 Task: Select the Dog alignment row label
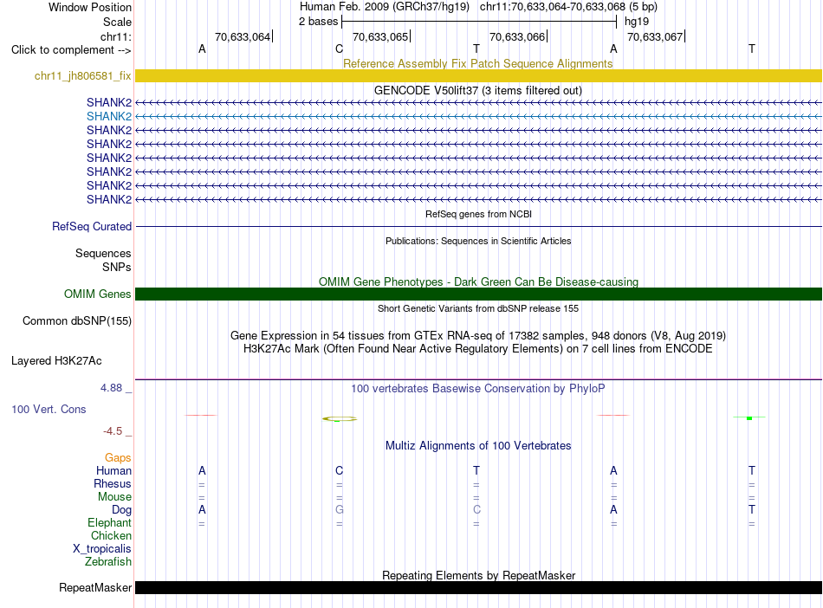[x=121, y=510]
